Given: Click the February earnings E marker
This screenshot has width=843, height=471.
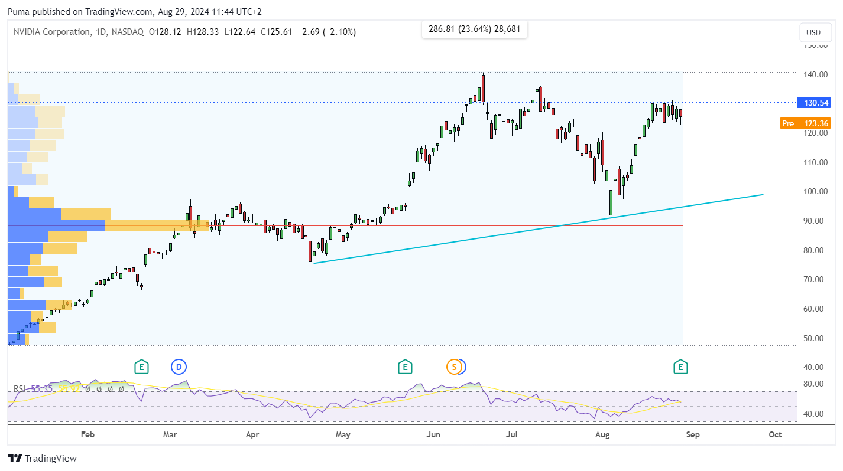Looking at the screenshot, I should coord(141,367).
